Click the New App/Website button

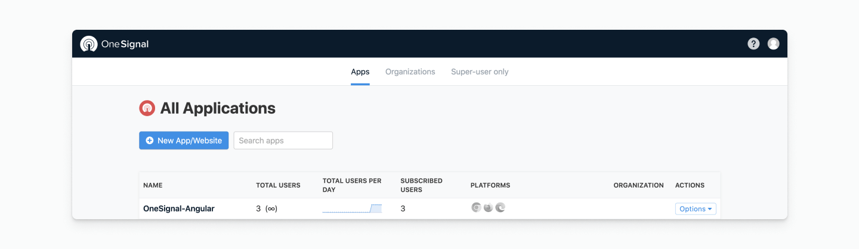[x=184, y=141]
